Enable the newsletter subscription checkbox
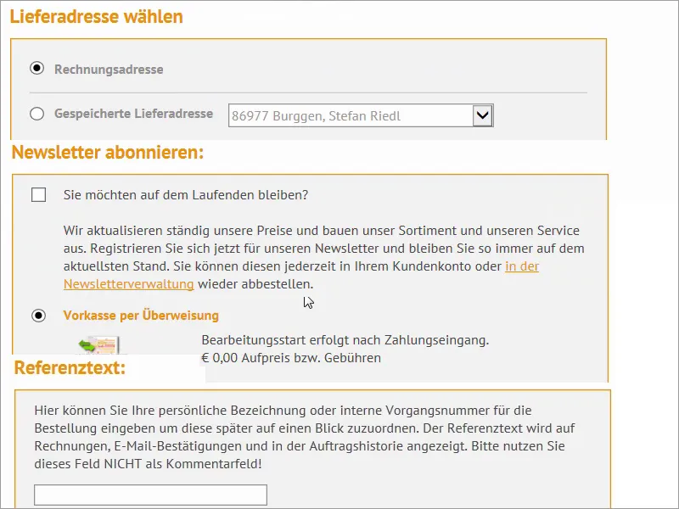The image size is (679, 509). pyautogui.click(x=38, y=195)
